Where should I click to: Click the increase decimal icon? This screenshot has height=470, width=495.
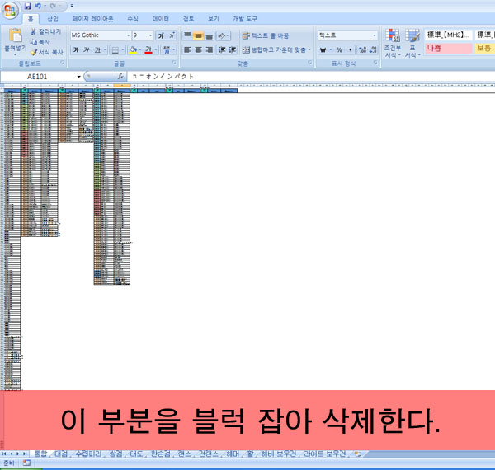(363, 49)
